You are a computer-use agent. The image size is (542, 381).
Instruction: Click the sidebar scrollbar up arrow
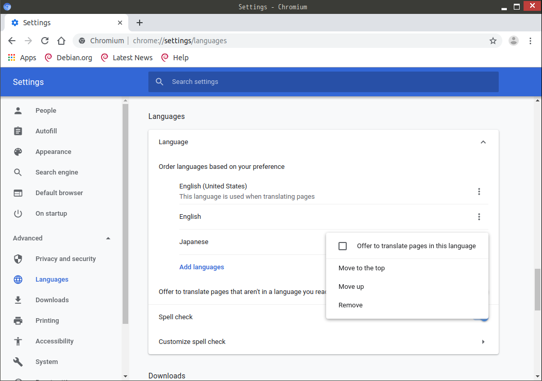[x=126, y=100]
